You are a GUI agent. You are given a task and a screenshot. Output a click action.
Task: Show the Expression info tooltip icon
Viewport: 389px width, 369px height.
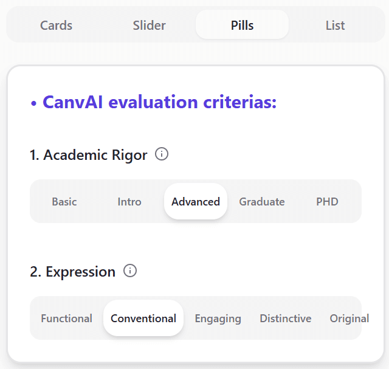130,271
